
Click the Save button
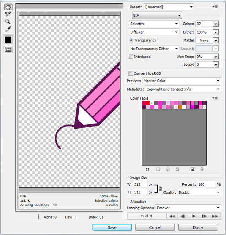coord(112,227)
